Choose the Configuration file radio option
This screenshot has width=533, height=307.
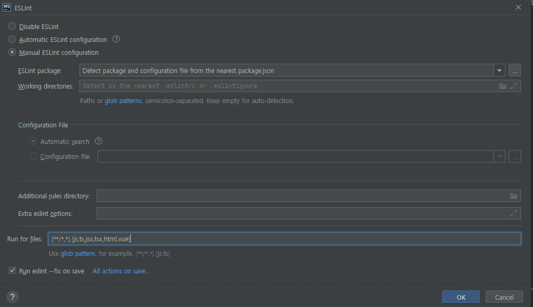(x=33, y=156)
